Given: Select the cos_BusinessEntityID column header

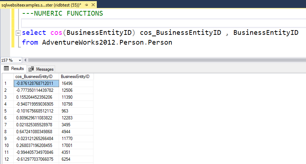Looking at the screenshot, I should 36,77.
